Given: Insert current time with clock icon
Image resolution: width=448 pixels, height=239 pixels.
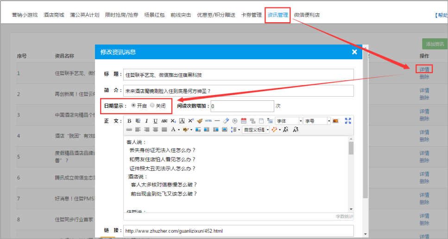Looking at the screenshot, I should click(235, 121).
